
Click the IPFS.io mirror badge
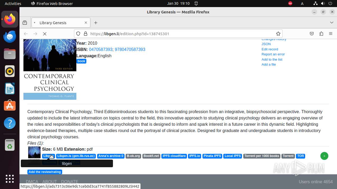point(195,156)
